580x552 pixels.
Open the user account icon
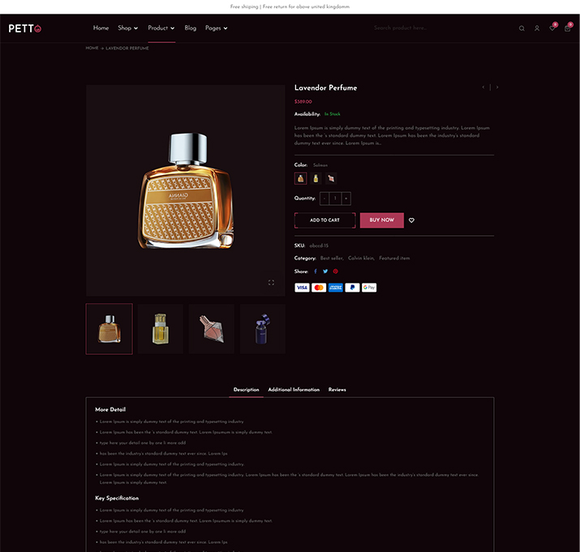tap(537, 28)
